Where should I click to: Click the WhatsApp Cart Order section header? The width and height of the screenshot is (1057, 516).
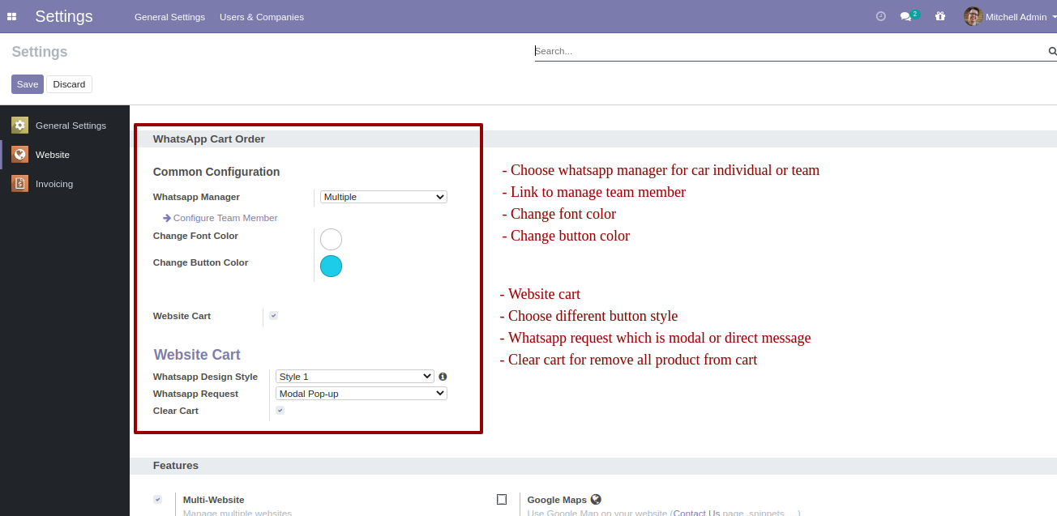(209, 139)
